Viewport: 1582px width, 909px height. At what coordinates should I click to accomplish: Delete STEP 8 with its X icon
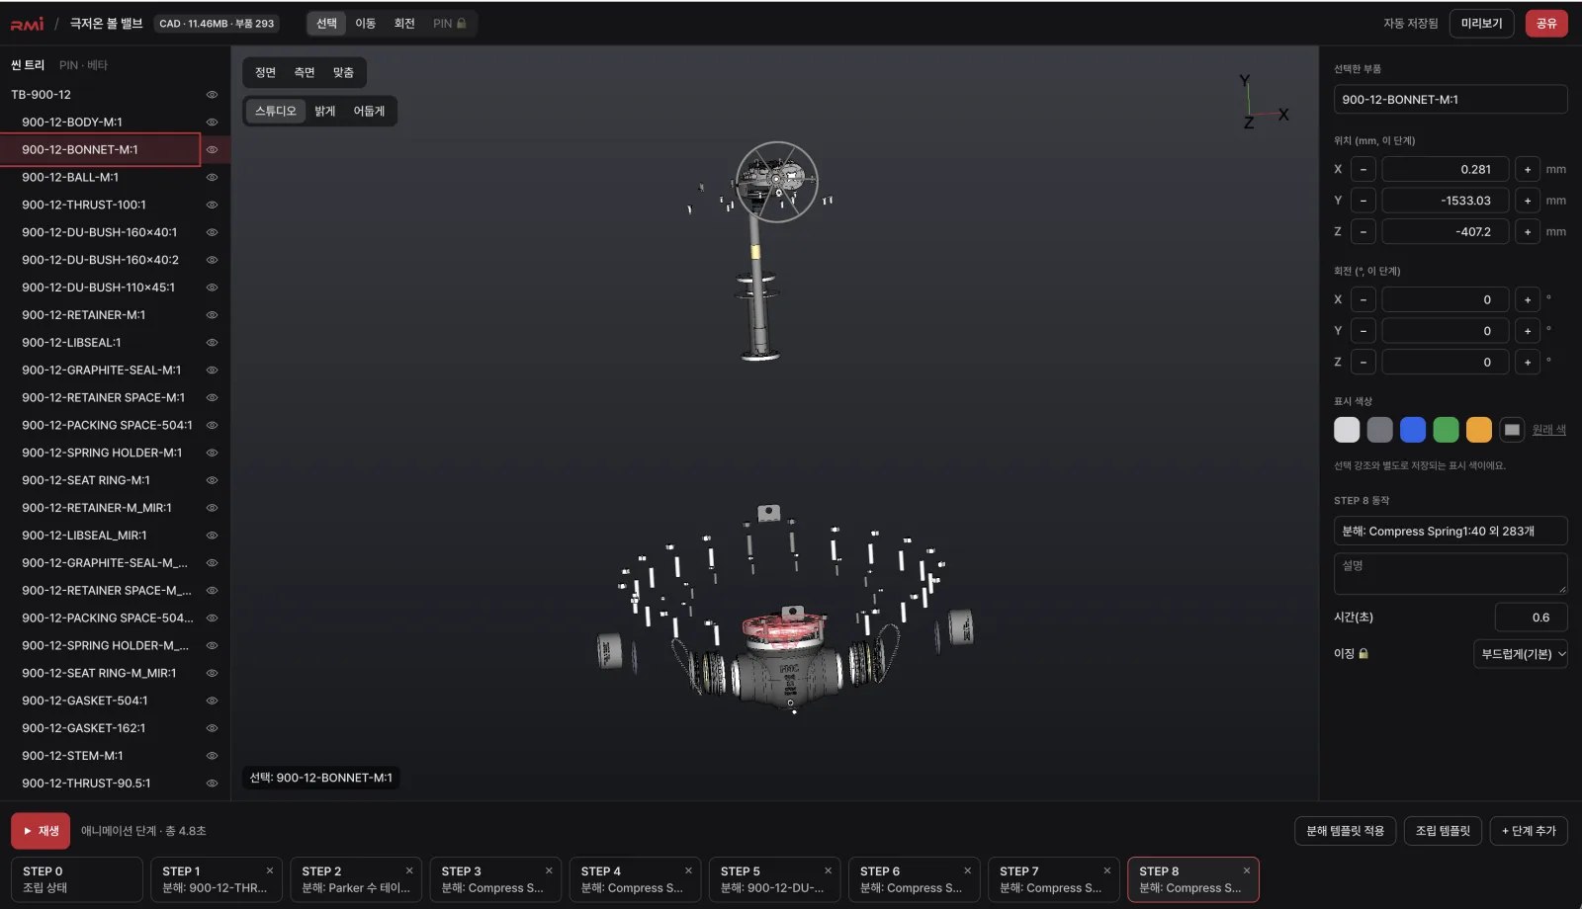[x=1247, y=870]
